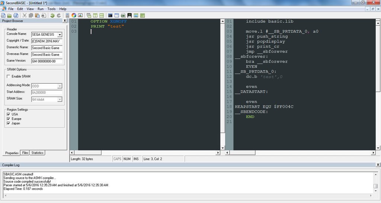Click the Game Version field
The width and height of the screenshot is (381, 203).
pos(47,61)
